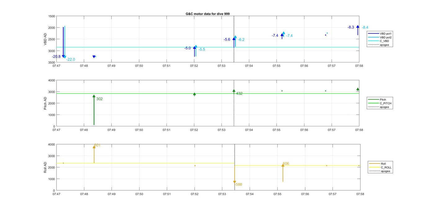Click the light blue '-7.4' data label
The image size is (434, 214).
(x=289, y=36)
